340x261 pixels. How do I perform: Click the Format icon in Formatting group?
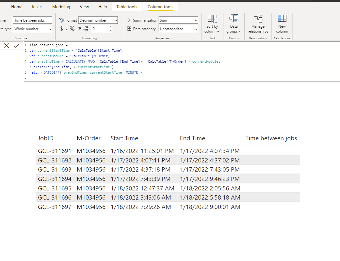(61, 20)
